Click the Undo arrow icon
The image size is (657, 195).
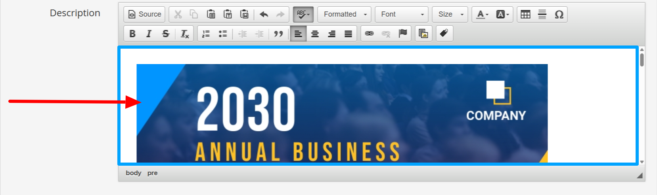pyautogui.click(x=264, y=14)
